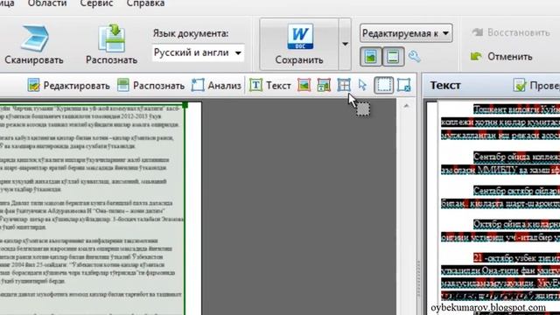
Task: Click Восстановить redo button
Action: (x=510, y=32)
